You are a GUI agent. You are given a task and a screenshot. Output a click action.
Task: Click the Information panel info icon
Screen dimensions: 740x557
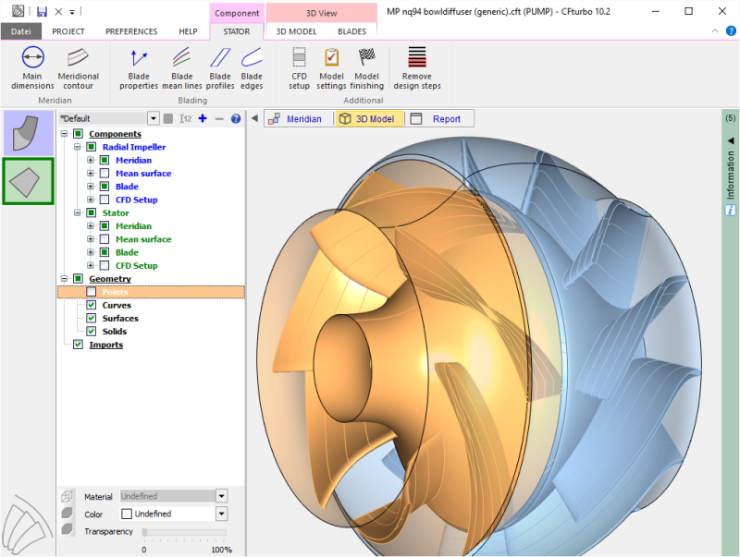tap(730, 211)
